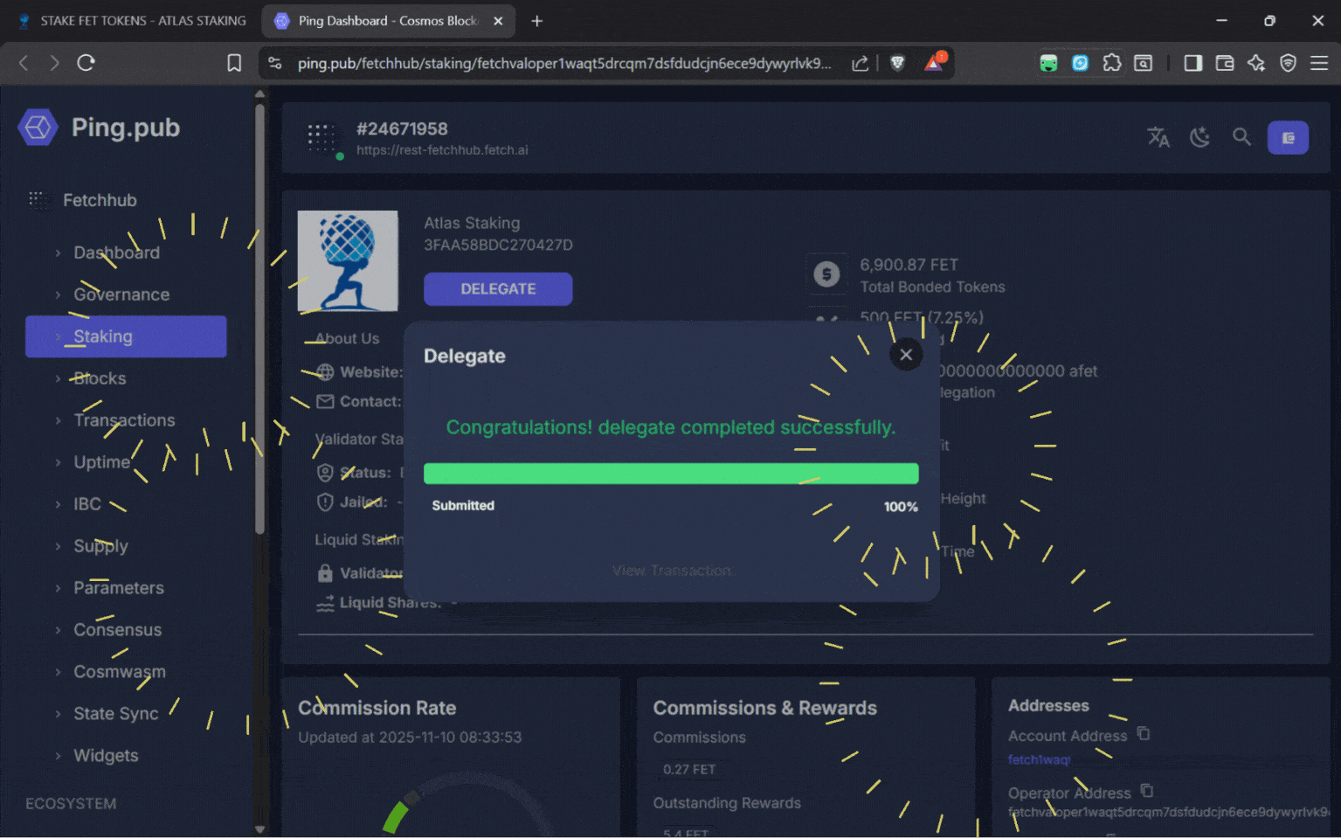Click the validator Website globe icon
Image resolution: width=1341 pixels, height=838 pixels.
(x=324, y=371)
